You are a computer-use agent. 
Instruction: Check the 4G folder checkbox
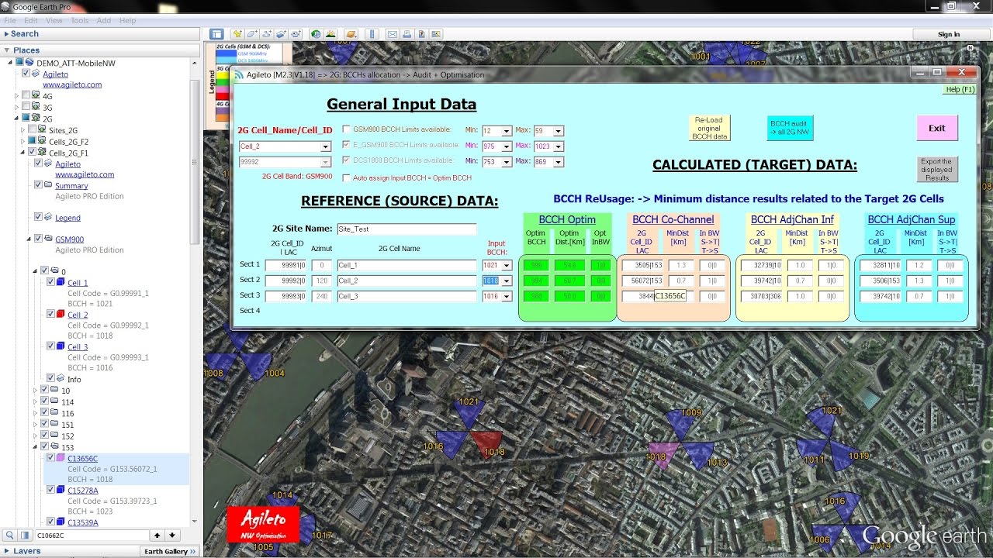point(26,95)
